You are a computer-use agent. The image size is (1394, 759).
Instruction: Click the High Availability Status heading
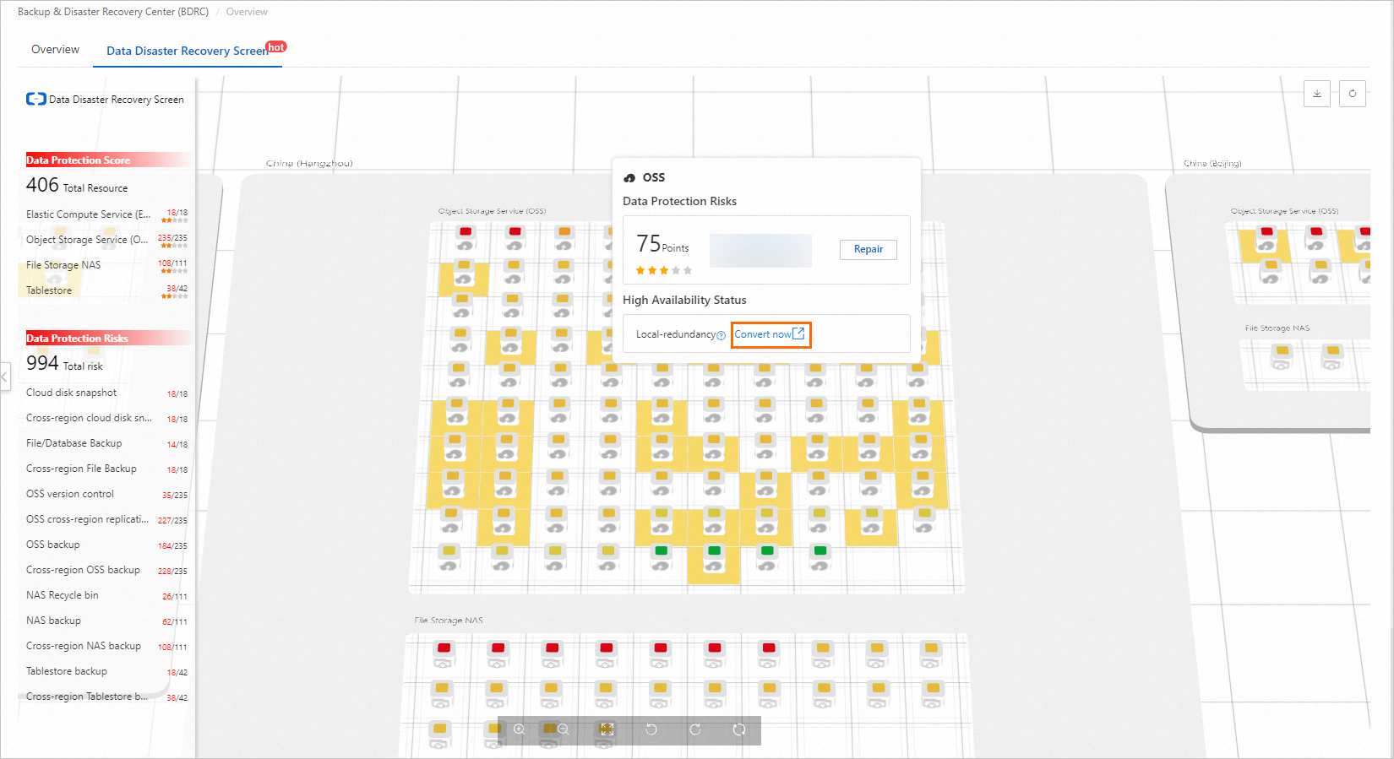[684, 300]
